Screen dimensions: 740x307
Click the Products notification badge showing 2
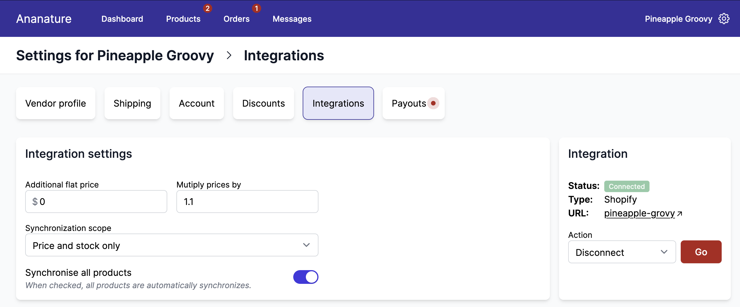[x=208, y=8]
